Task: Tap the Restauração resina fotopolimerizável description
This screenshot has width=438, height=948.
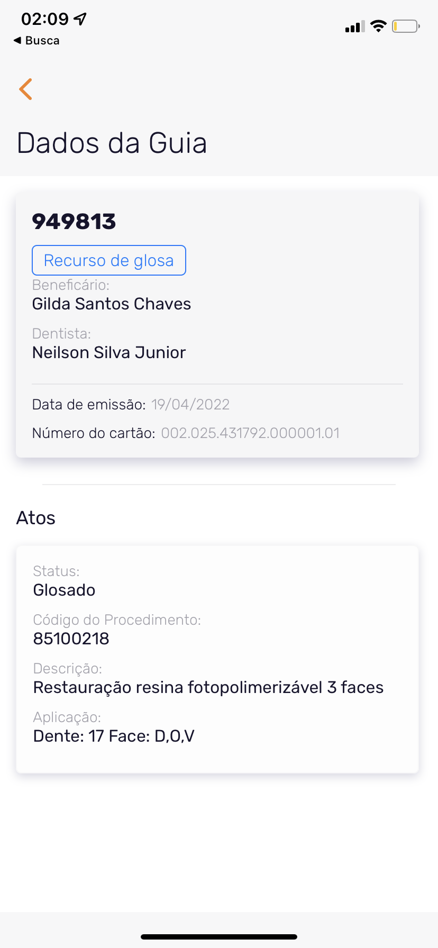Action: tap(208, 687)
